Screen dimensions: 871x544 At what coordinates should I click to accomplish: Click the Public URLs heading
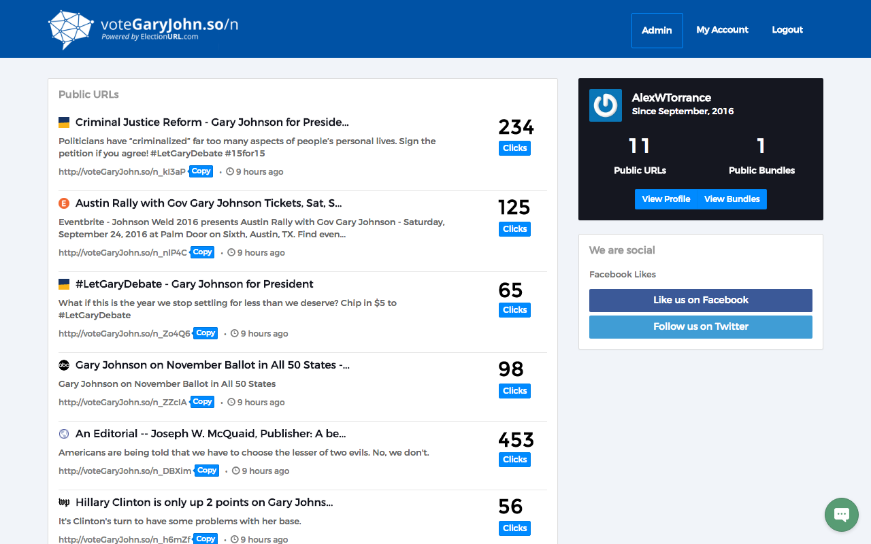click(x=88, y=95)
